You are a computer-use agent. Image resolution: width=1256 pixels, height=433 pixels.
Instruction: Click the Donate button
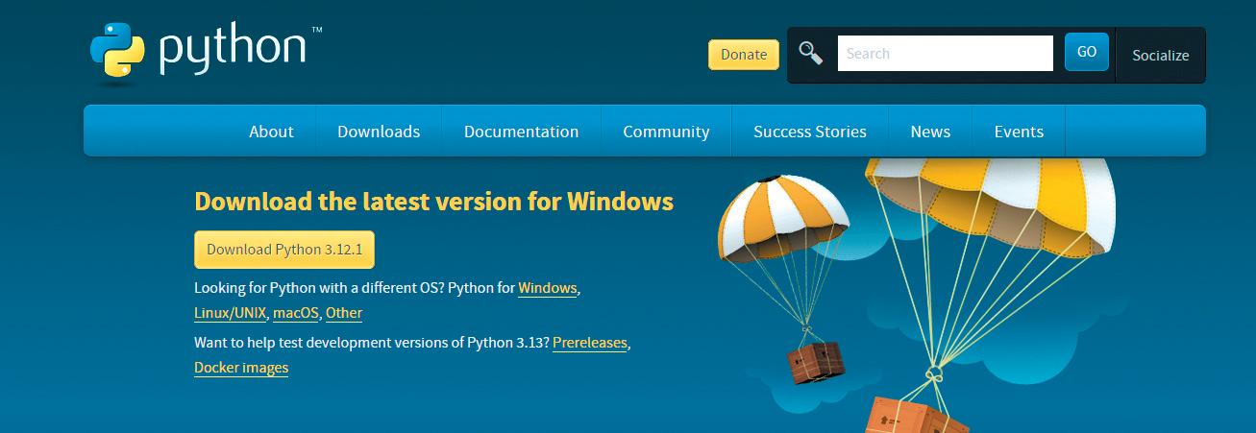[x=744, y=55]
